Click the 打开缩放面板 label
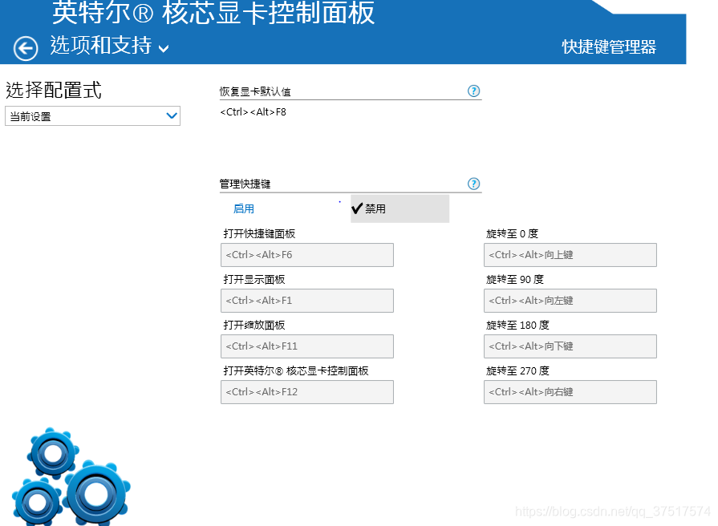This screenshot has width=718, height=526. point(254,326)
